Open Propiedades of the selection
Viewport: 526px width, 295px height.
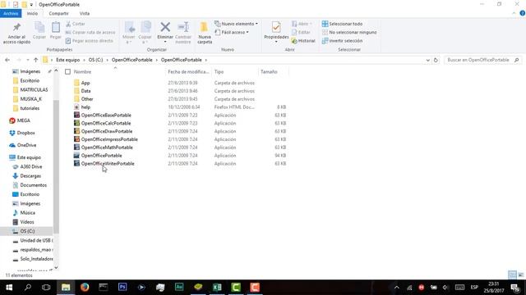pos(276,33)
